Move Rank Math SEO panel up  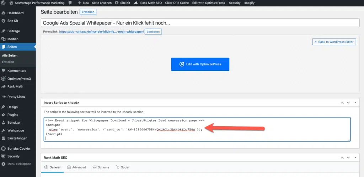coord(342,158)
